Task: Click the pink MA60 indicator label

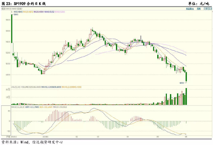Action: pyautogui.click(x=60, y=12)
